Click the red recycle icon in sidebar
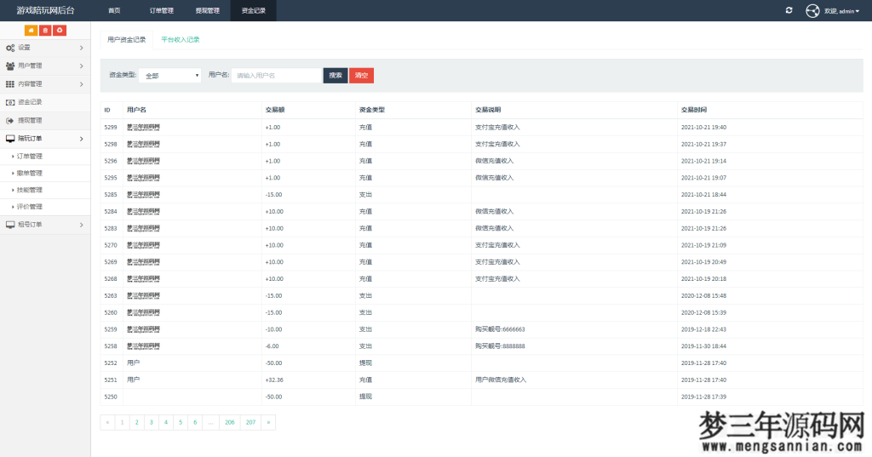The height and width of the screenshot is (457, 872). tap(60, 31)
